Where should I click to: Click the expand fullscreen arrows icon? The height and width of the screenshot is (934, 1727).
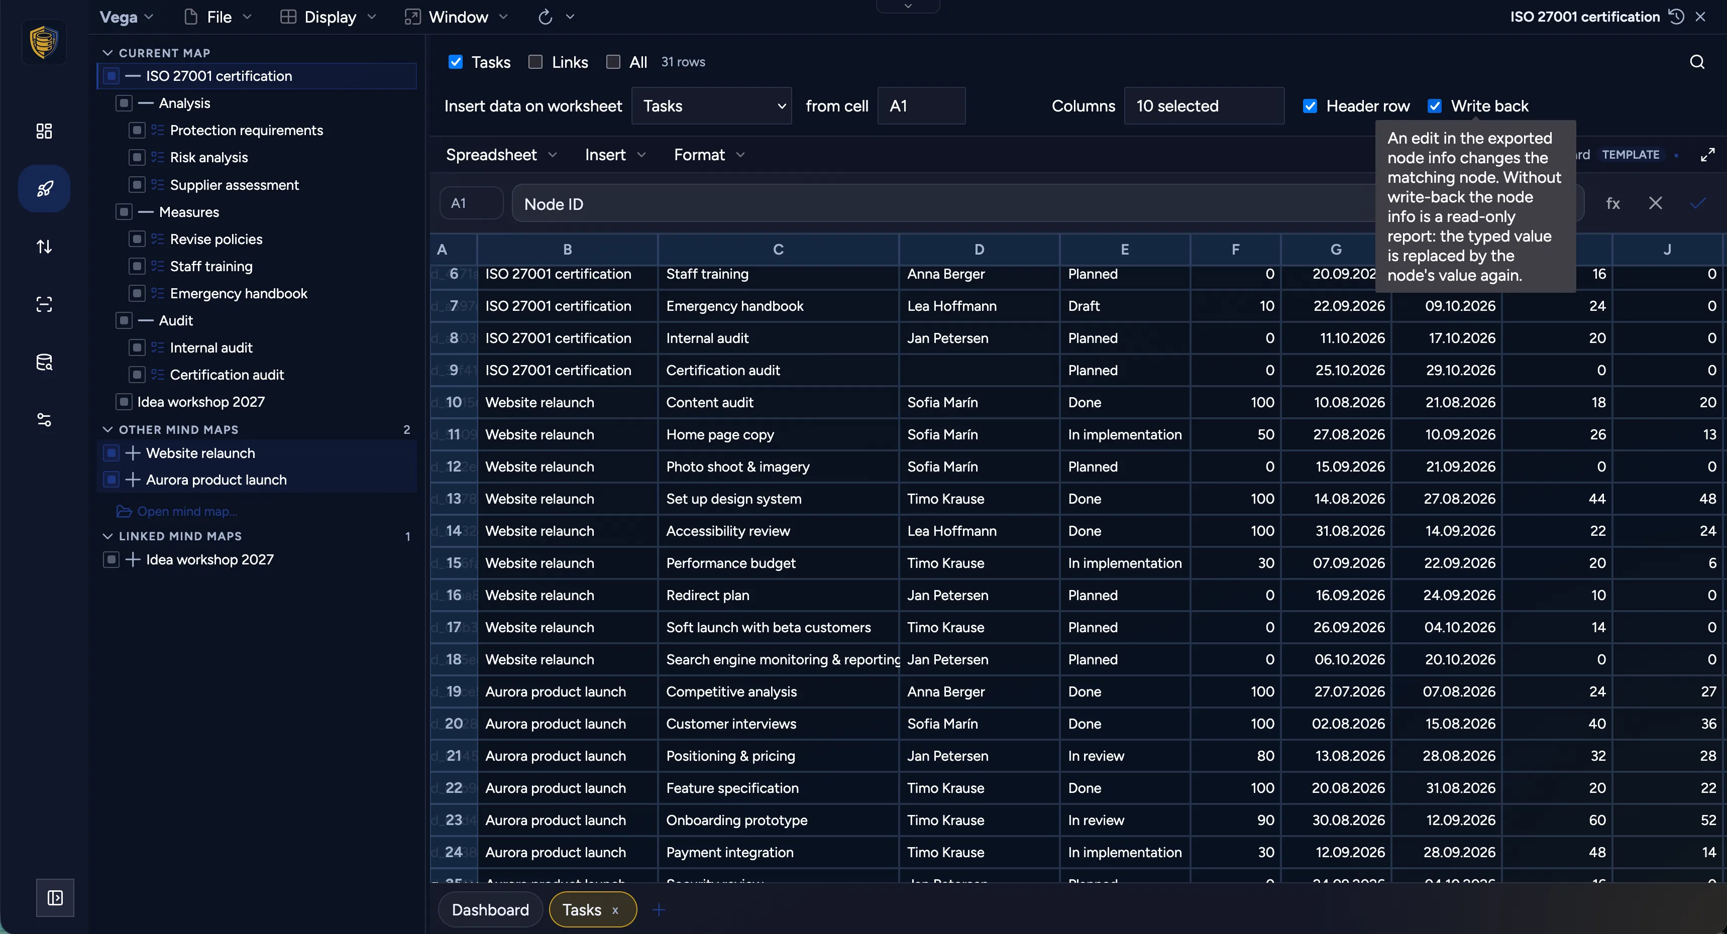(x=1707, y=155)
